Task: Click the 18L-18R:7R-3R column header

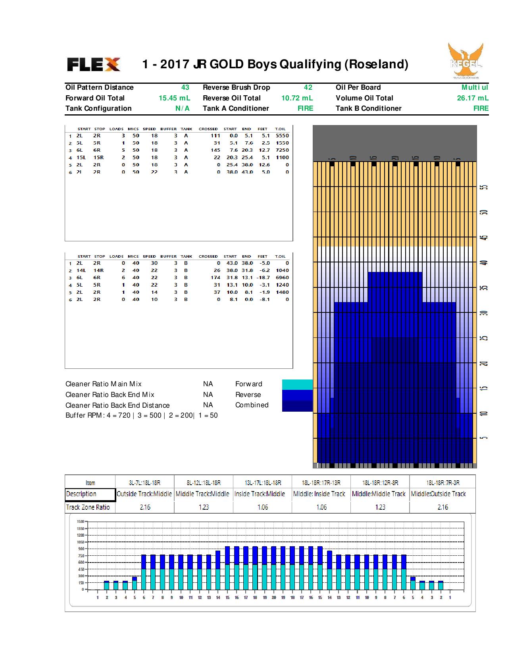Action: [x=443, y=483]
